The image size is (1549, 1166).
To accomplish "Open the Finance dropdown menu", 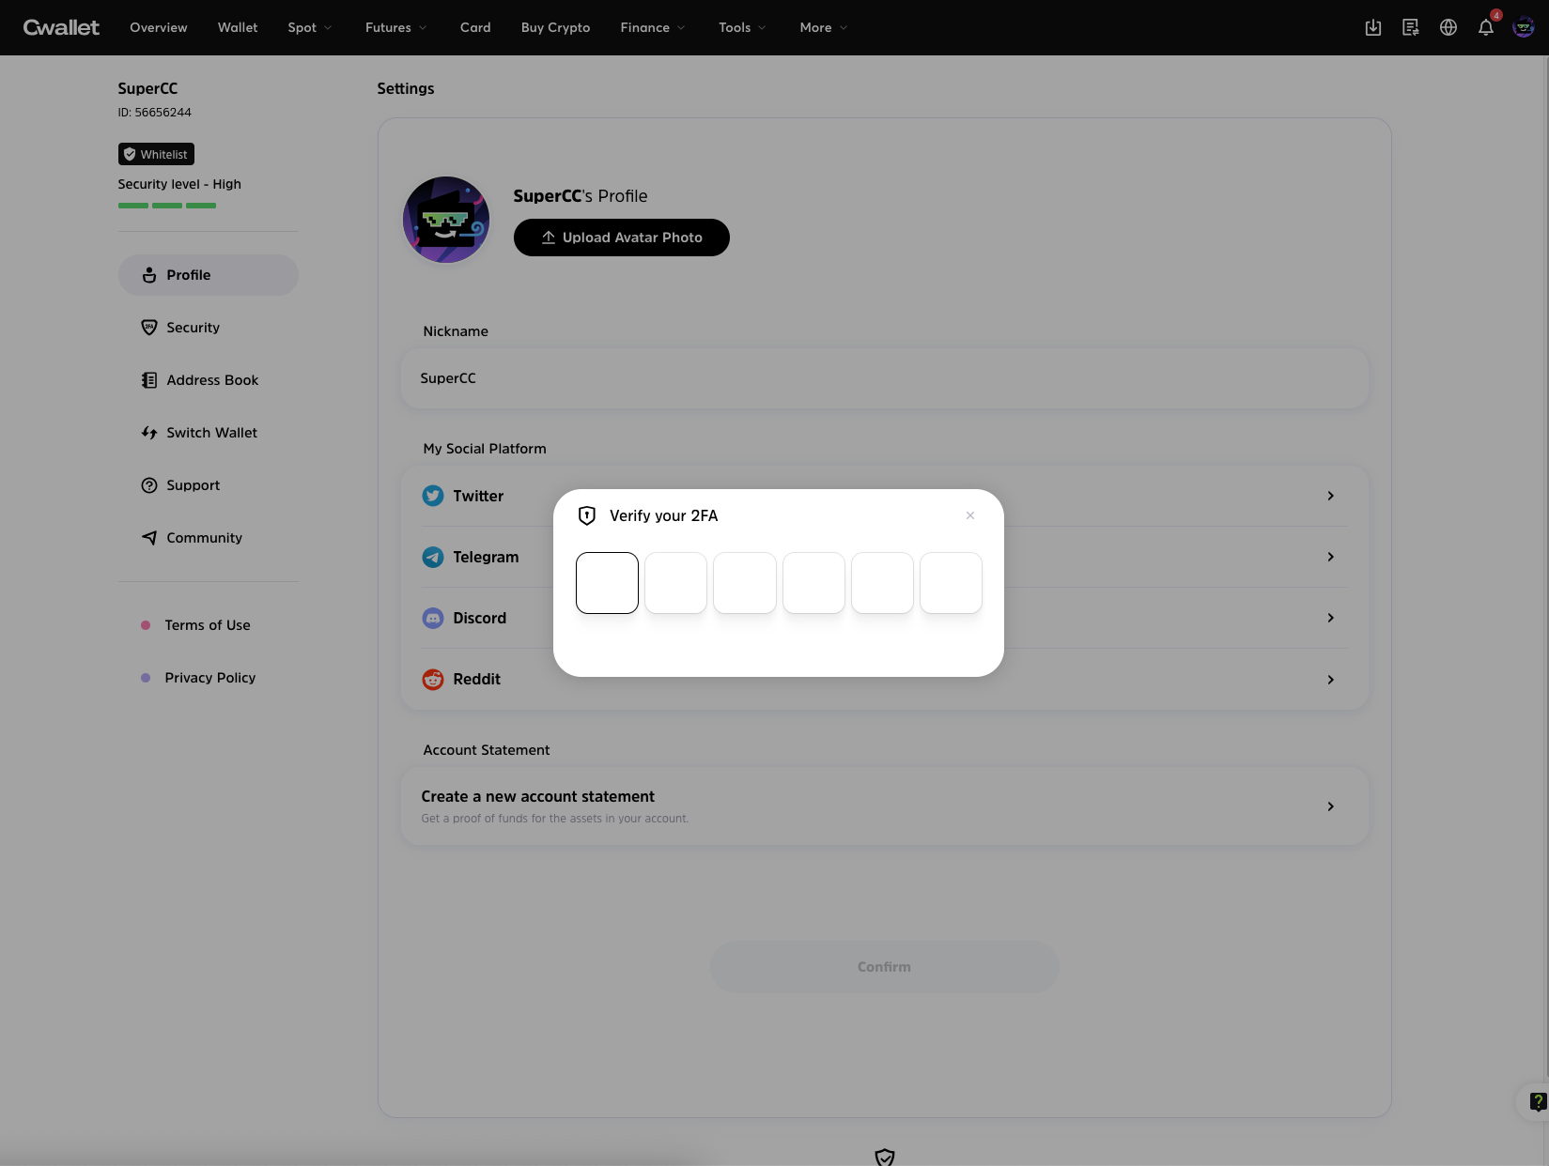I will click(652, 27).
